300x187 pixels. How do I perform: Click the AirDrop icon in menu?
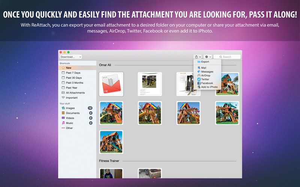pyautogui.click(x=199, y=76)
